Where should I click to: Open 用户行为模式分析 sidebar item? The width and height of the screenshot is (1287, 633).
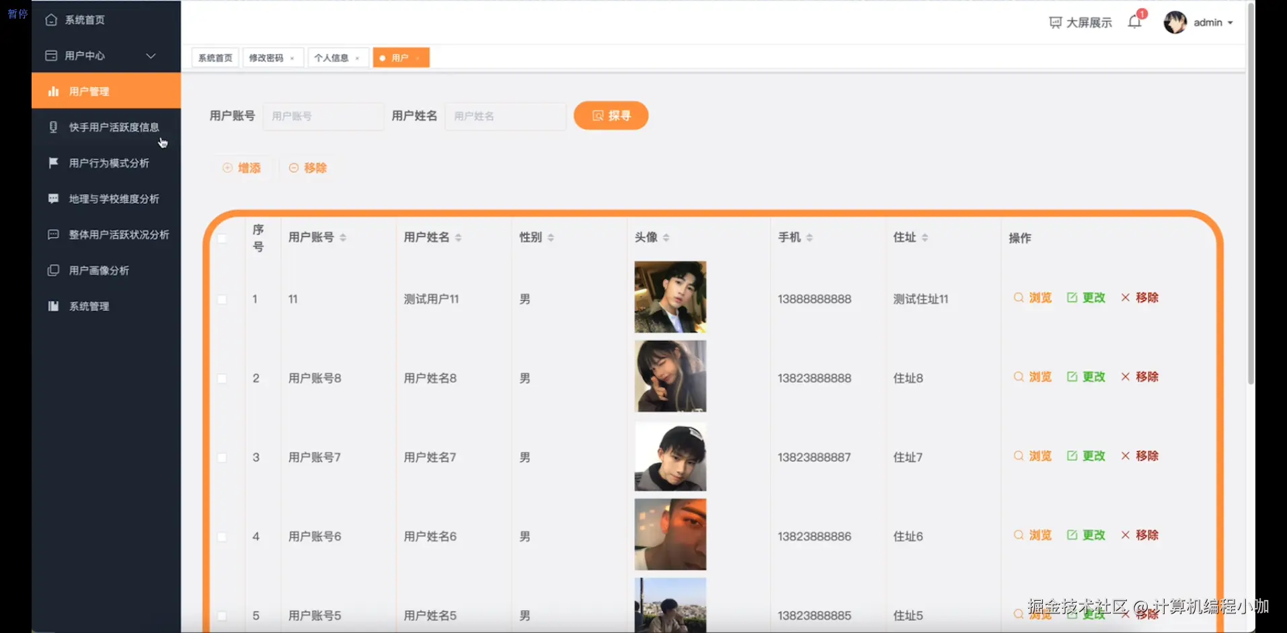106,163
